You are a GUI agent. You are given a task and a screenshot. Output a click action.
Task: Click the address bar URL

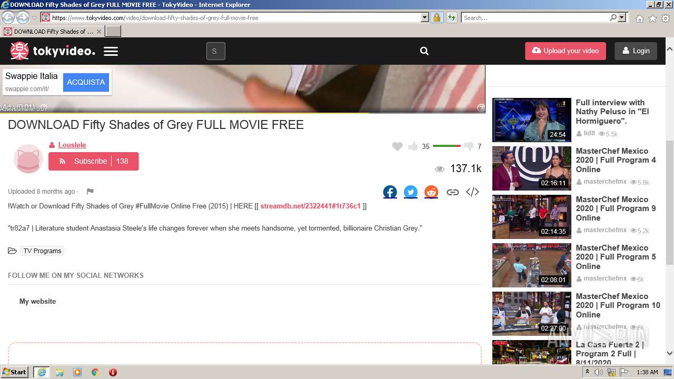click(155, 18)
